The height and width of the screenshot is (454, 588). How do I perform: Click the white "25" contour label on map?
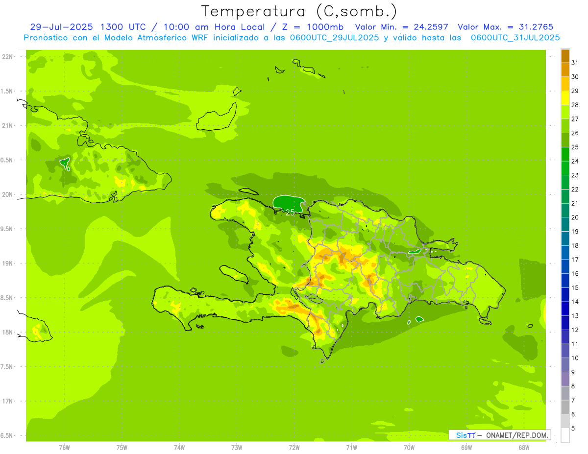pos(290,212)
